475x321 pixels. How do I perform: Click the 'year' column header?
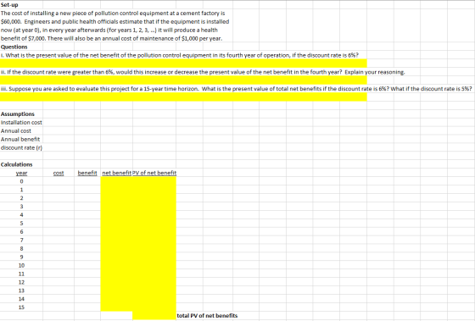click(x=21, y=173)
